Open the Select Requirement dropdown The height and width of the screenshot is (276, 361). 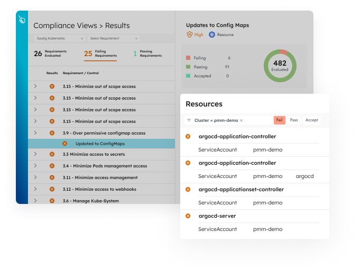[114, 38]
